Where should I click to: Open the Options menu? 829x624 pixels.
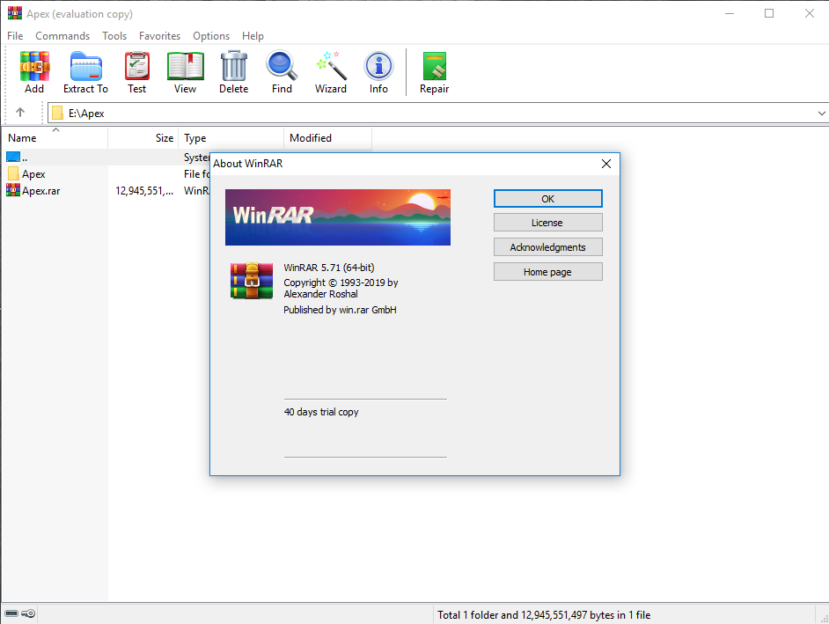tap(211, 36)
